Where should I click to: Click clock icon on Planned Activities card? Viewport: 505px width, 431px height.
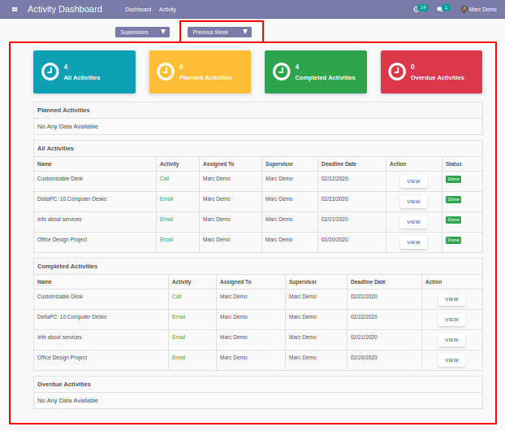click(166, 72)
